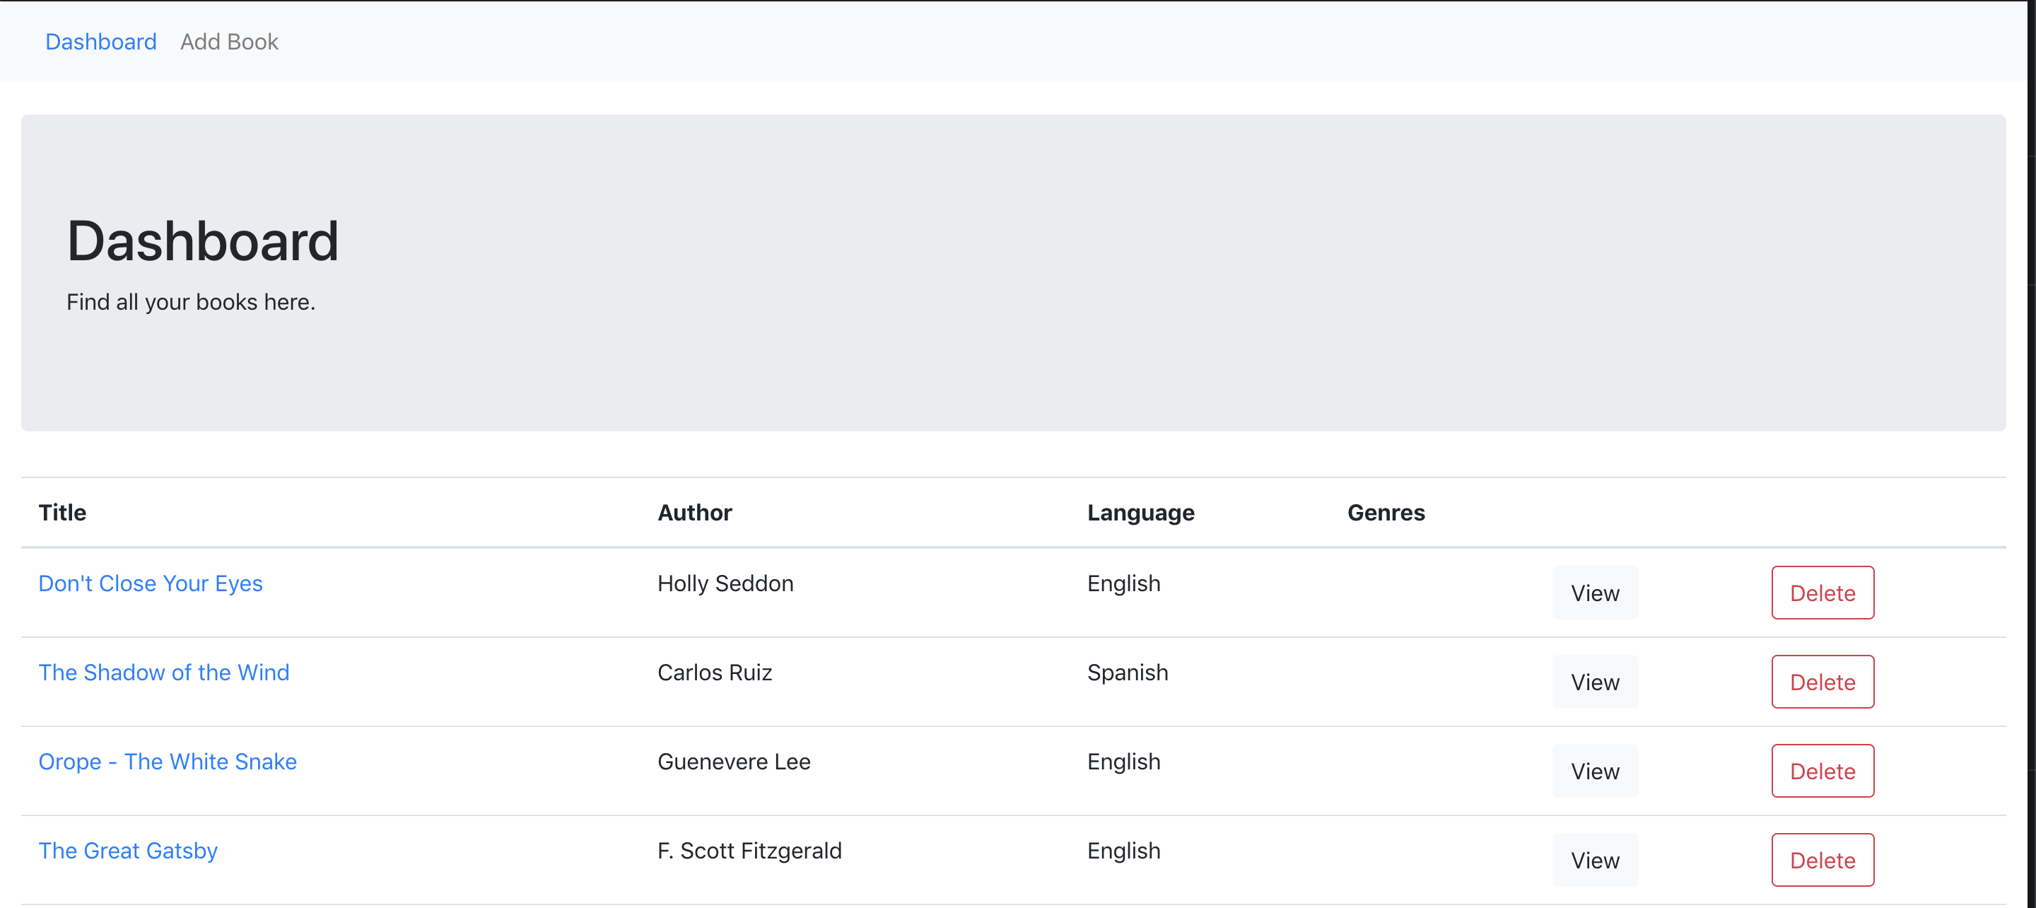Click the Holly Seddon author cell
2036x908 pixels.
725,583
